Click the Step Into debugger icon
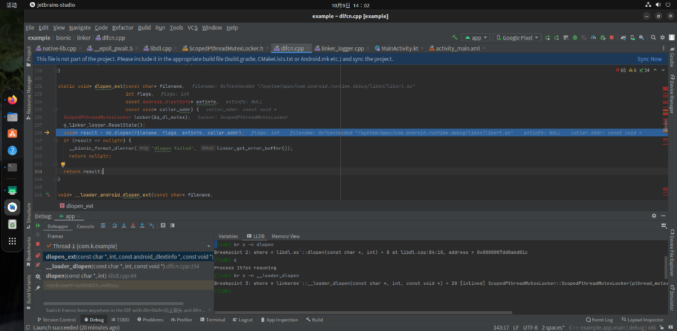 pos(124,226)
